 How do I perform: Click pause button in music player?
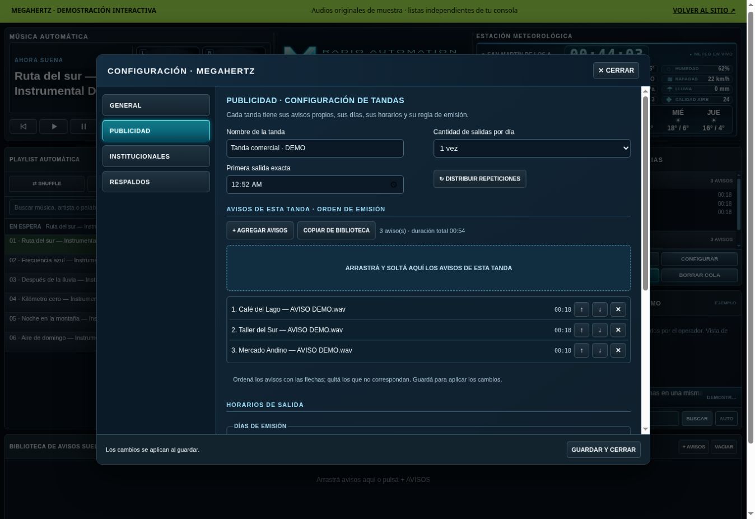pyautogui.click(x=83, y=127)
